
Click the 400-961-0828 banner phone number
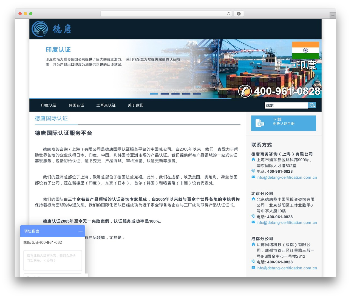[x=287, y=91]
